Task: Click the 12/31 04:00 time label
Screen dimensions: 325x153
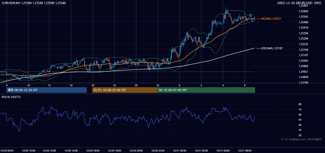Action: click(223, 150)
